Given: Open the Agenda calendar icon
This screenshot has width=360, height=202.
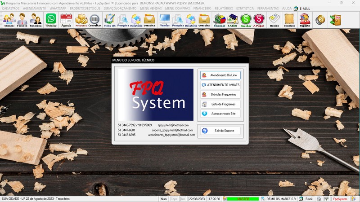Looking at the screenshot, I should 66,20.
